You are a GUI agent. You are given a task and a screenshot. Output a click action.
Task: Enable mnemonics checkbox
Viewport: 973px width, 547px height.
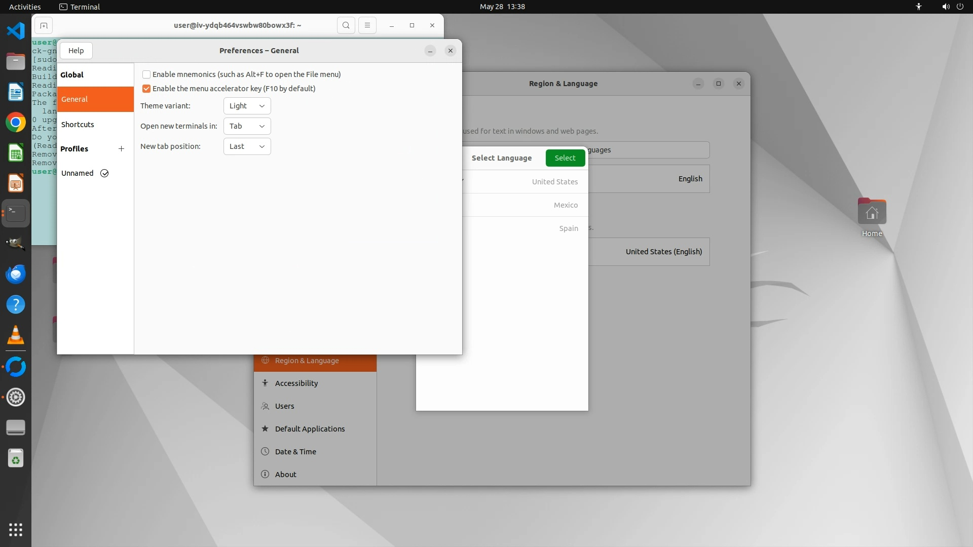click(x=146, y=74)
